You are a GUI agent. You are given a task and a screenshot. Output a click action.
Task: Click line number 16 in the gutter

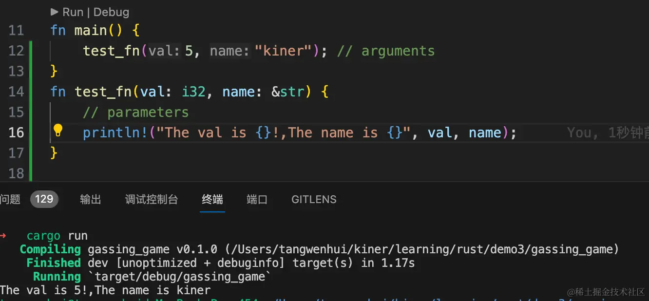(16, 133)
